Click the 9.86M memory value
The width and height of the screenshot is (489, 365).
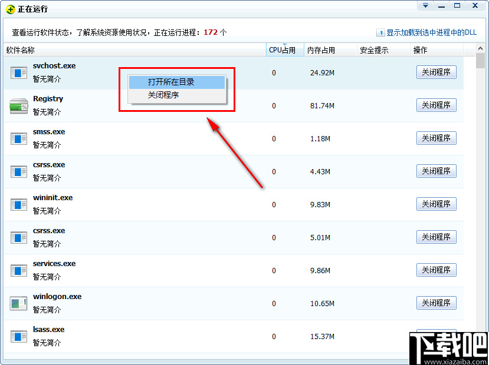point(320,271)
